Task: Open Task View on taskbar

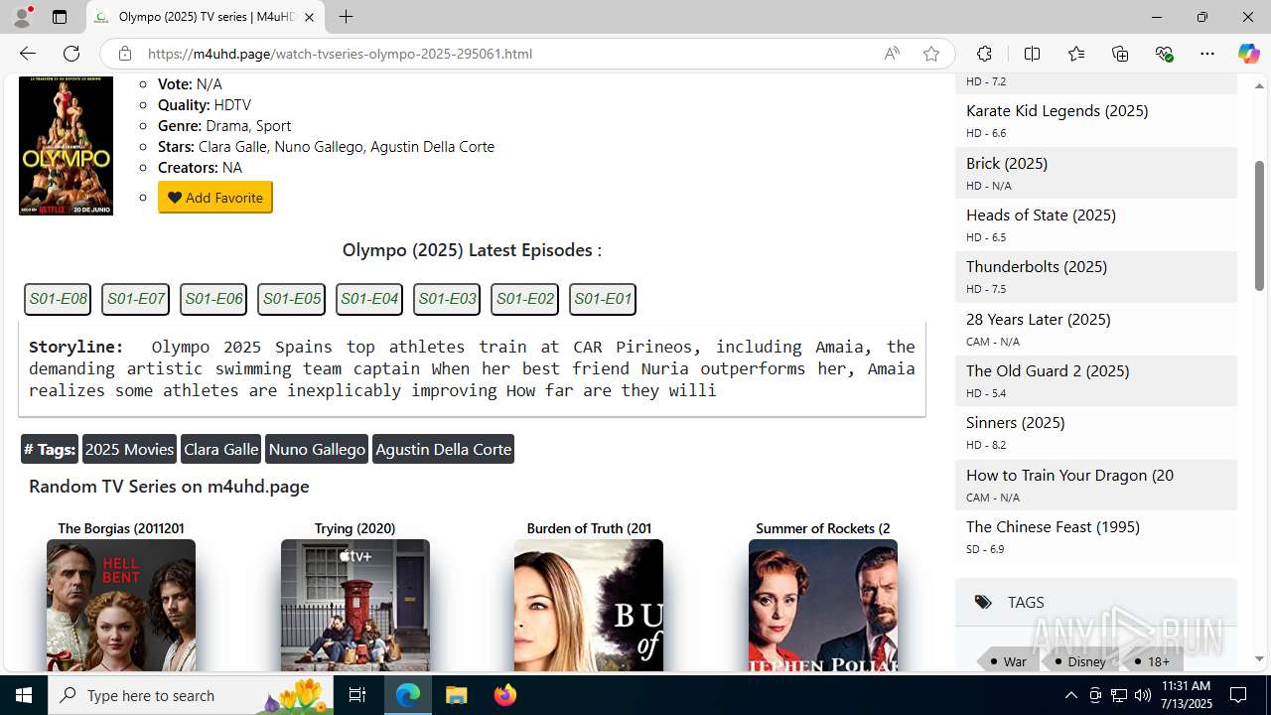Action: tap(357, 695)
